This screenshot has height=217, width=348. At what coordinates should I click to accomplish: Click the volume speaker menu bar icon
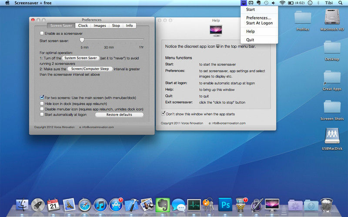coord(274,3)
